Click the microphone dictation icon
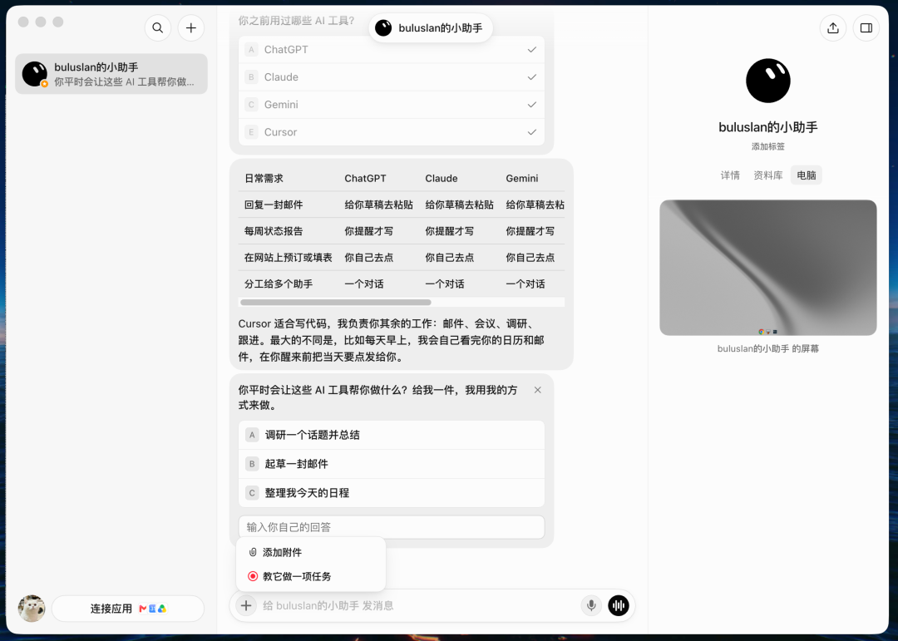898x641 pixels. click(591, 605)
